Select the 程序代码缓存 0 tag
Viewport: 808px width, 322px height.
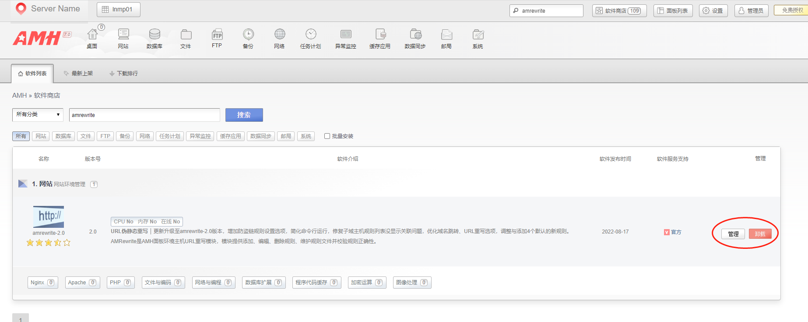pyautogui.click(x=316, y=283)
